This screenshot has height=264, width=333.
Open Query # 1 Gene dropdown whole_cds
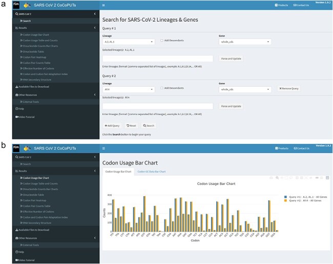[245, 42]
